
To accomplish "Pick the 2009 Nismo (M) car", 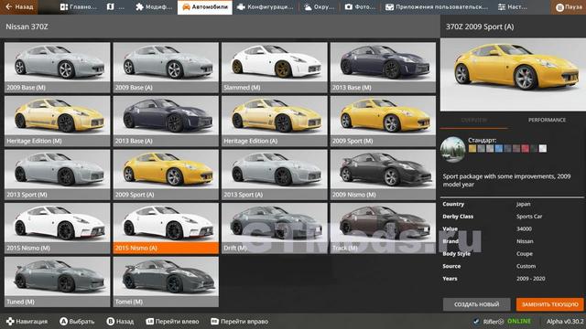I will pos(383,175).
